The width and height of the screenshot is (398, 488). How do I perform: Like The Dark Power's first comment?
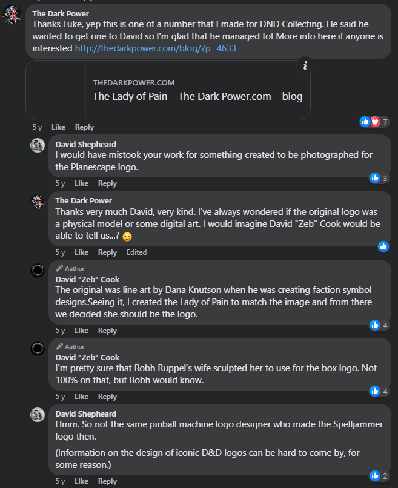click(58, 127)
